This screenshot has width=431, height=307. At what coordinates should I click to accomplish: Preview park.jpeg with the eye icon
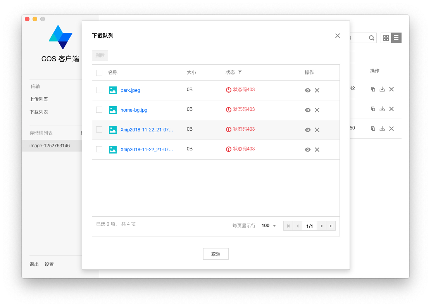307,90
